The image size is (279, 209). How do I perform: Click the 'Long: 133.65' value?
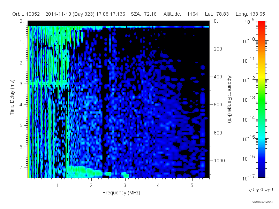tap(250, 14)
